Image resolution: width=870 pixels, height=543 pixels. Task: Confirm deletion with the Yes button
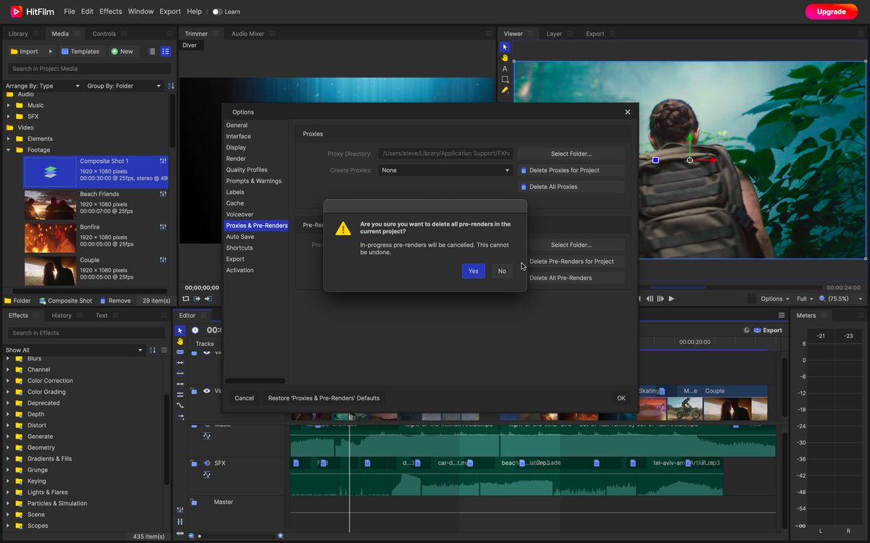pyautogui.click(x=473, y=271)
